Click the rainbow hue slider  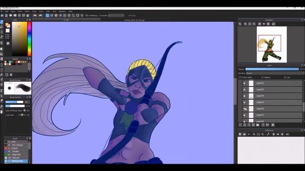coord(30,39)
